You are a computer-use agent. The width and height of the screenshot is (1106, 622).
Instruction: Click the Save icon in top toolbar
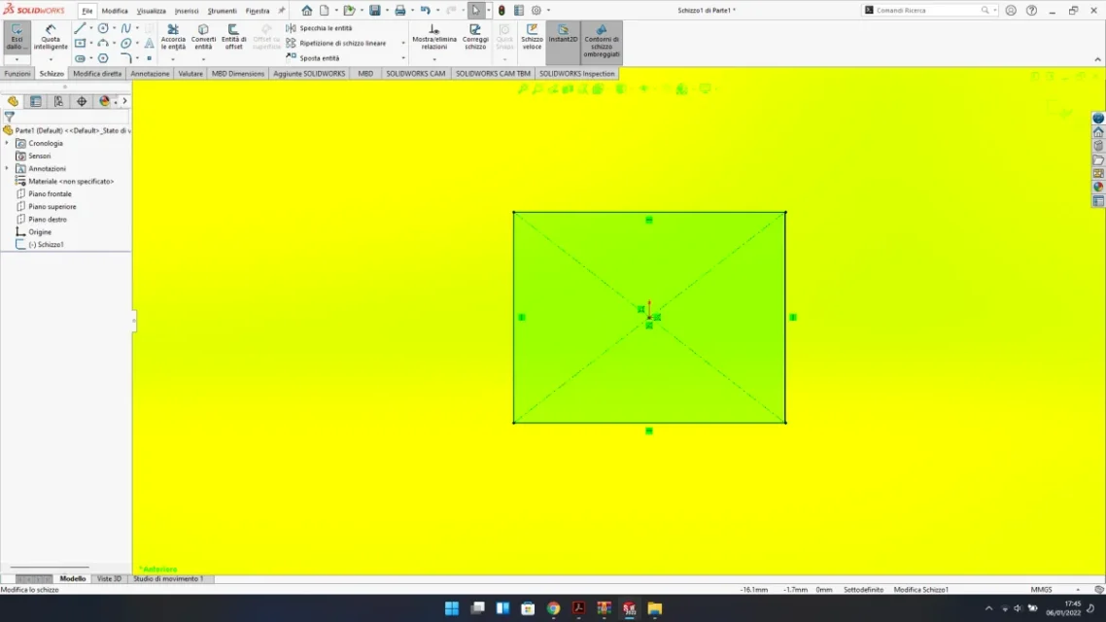[x=374, y=11]
